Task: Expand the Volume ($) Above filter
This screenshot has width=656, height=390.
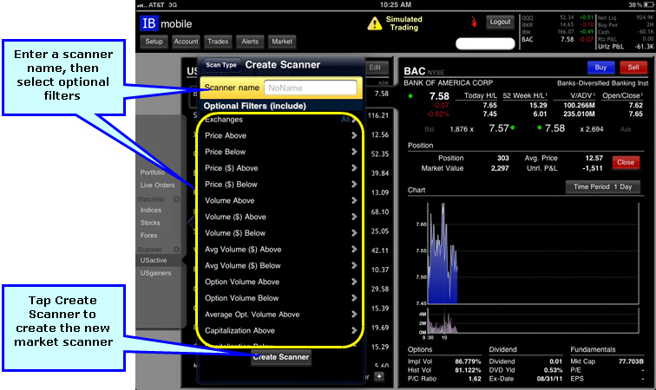Action: (280, 217)
